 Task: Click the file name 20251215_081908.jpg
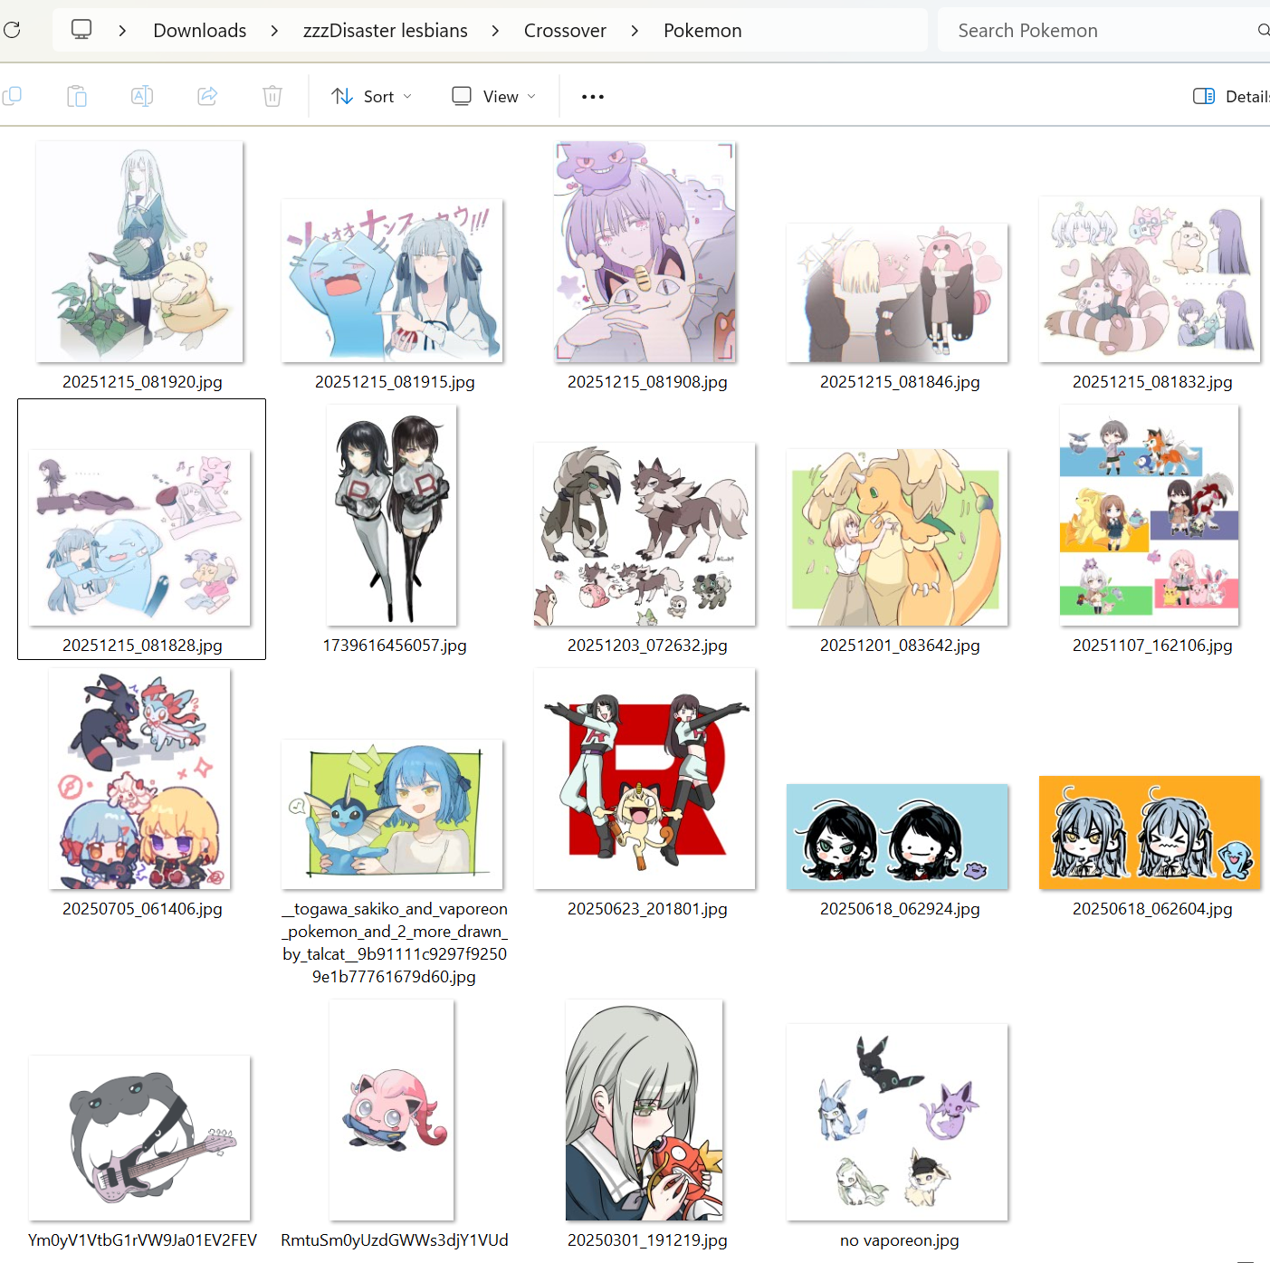[647, 382]
